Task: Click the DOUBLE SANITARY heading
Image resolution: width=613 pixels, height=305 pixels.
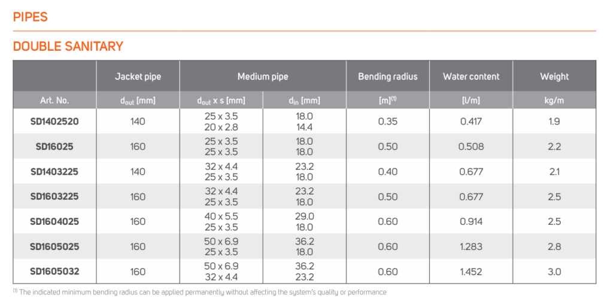Action: 68,46
